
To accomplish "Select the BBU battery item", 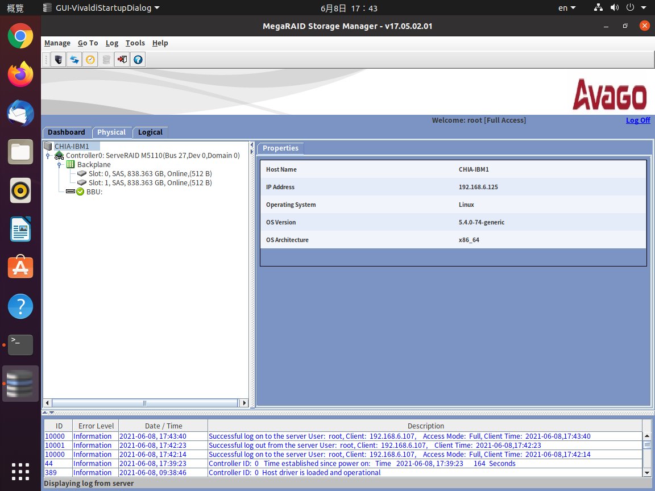I will click(94, 192).
